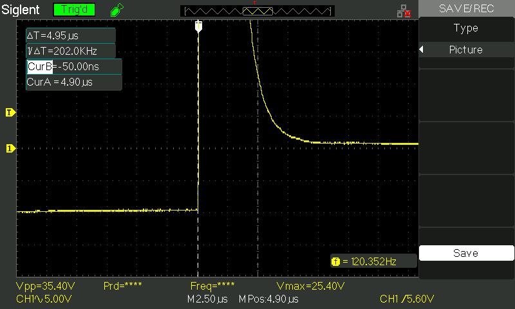Click the network disconnected icon
The height and width of the screenshot is (309, 515).
tap(404, 10)
